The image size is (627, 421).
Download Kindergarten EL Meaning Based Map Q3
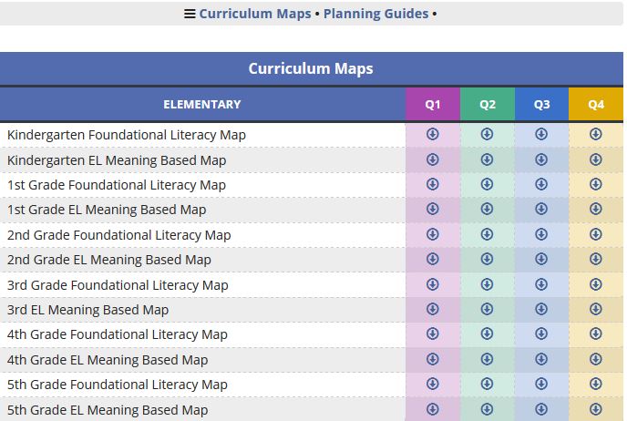[x=541, y=159]
